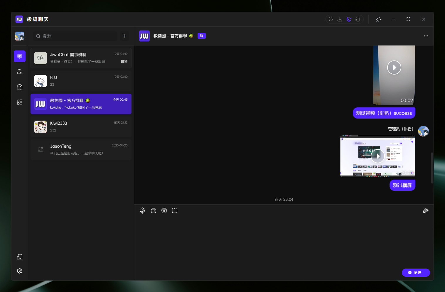Click the download icon in title bar
This screenshot has width=445, height=292.
tap(340, 19)
